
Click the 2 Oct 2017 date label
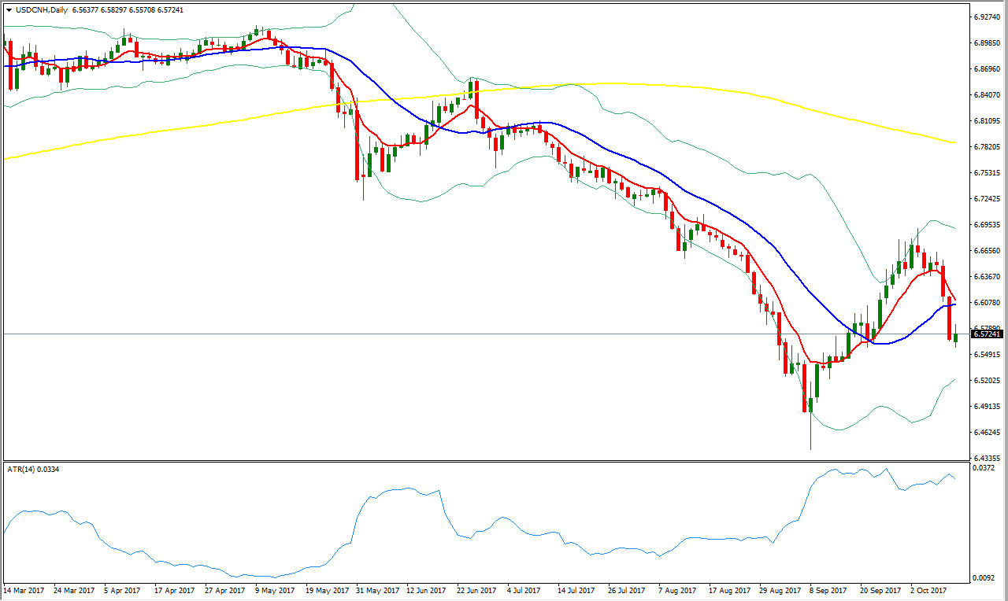929,589
